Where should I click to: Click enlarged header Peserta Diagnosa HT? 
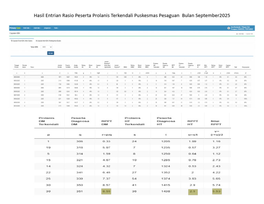click(x=166, y=121)
